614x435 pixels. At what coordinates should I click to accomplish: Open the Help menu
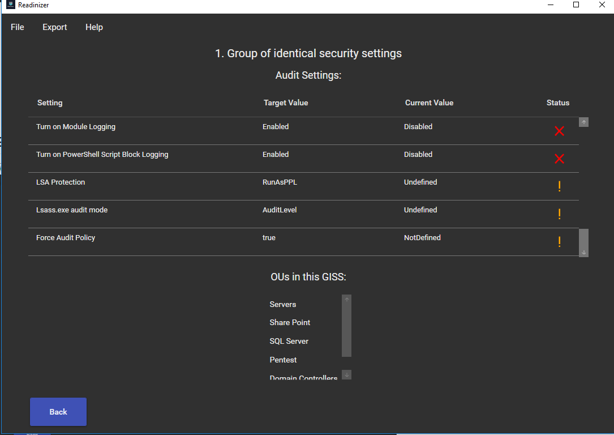click(x=94, y=27)
